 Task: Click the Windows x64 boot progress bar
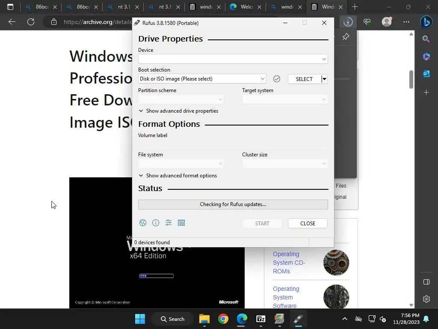tap(156, 276)
